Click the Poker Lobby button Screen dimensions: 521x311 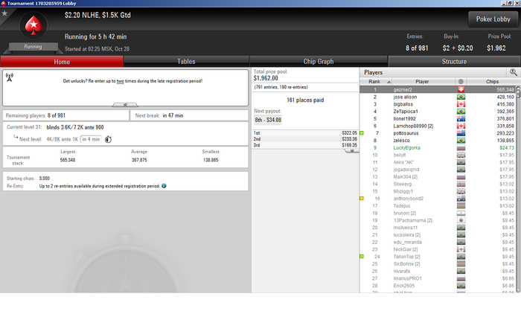click(493, 19)
